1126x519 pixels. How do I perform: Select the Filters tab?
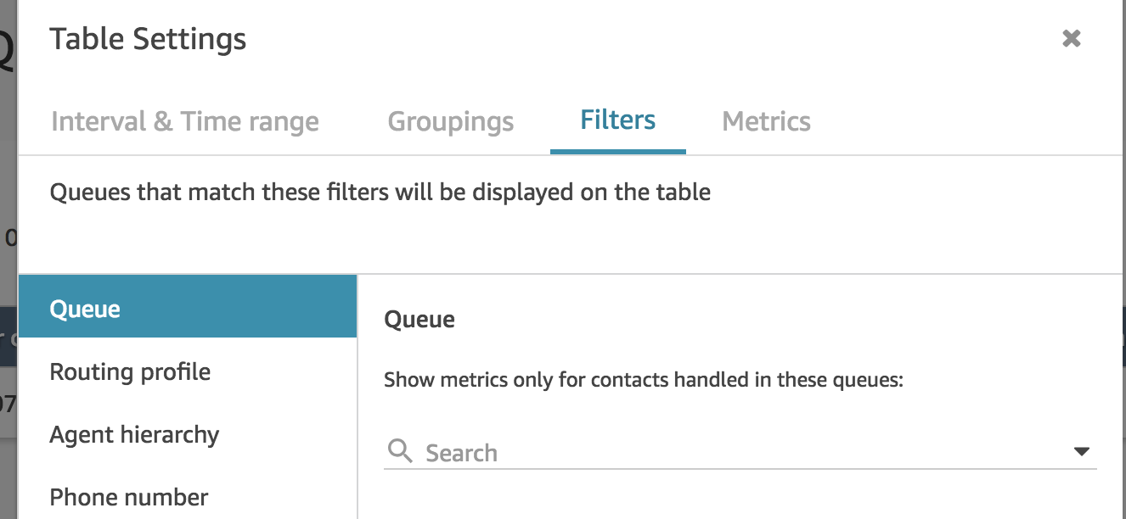coord(618,120)
